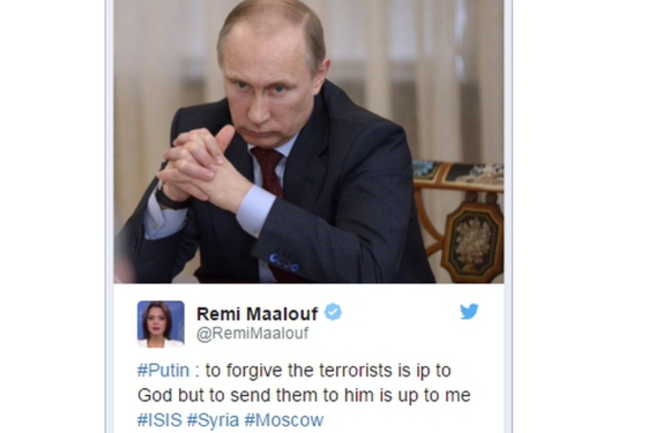Open the Remi Maalouf name link
The height and width of the screenshot is (433, 648).
[257, 314]
